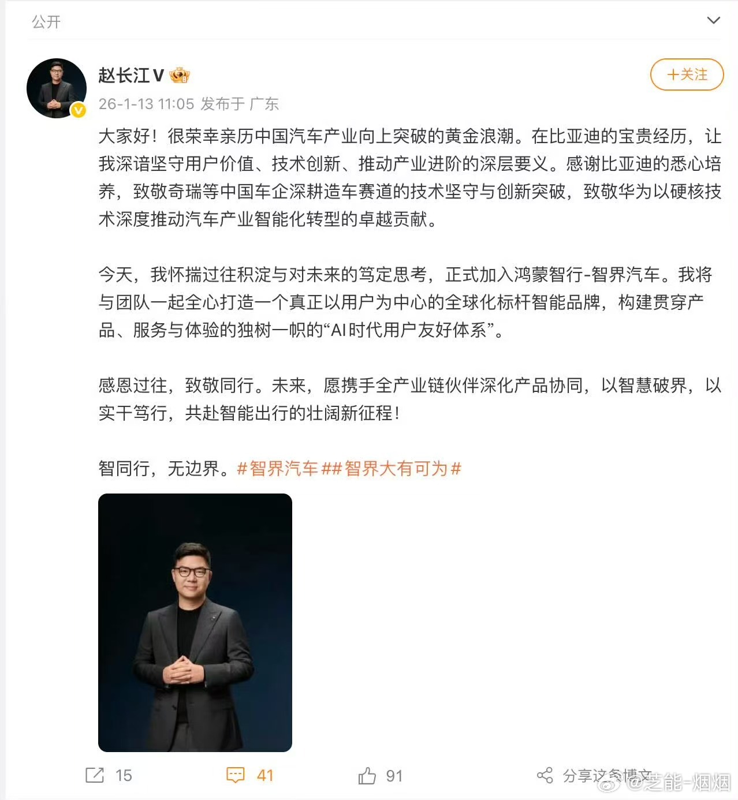Screen dimensions: 738x800
Task: Tap the crown membership badge icon
Action: pyautogui.click(x=180, y=75)
